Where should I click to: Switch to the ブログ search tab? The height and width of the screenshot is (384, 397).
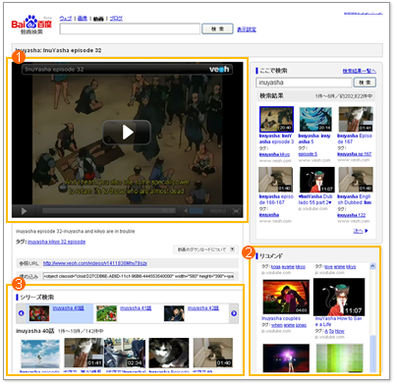click(116, 19)
